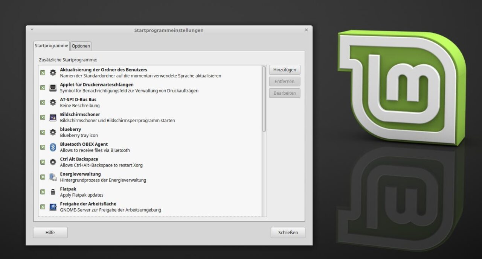Click the Hinzufügen button
The image size is (482, 259).
(284, 70)
